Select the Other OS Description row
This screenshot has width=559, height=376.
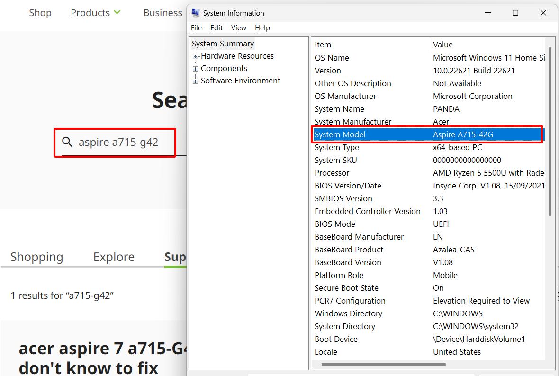click(429, 83)
